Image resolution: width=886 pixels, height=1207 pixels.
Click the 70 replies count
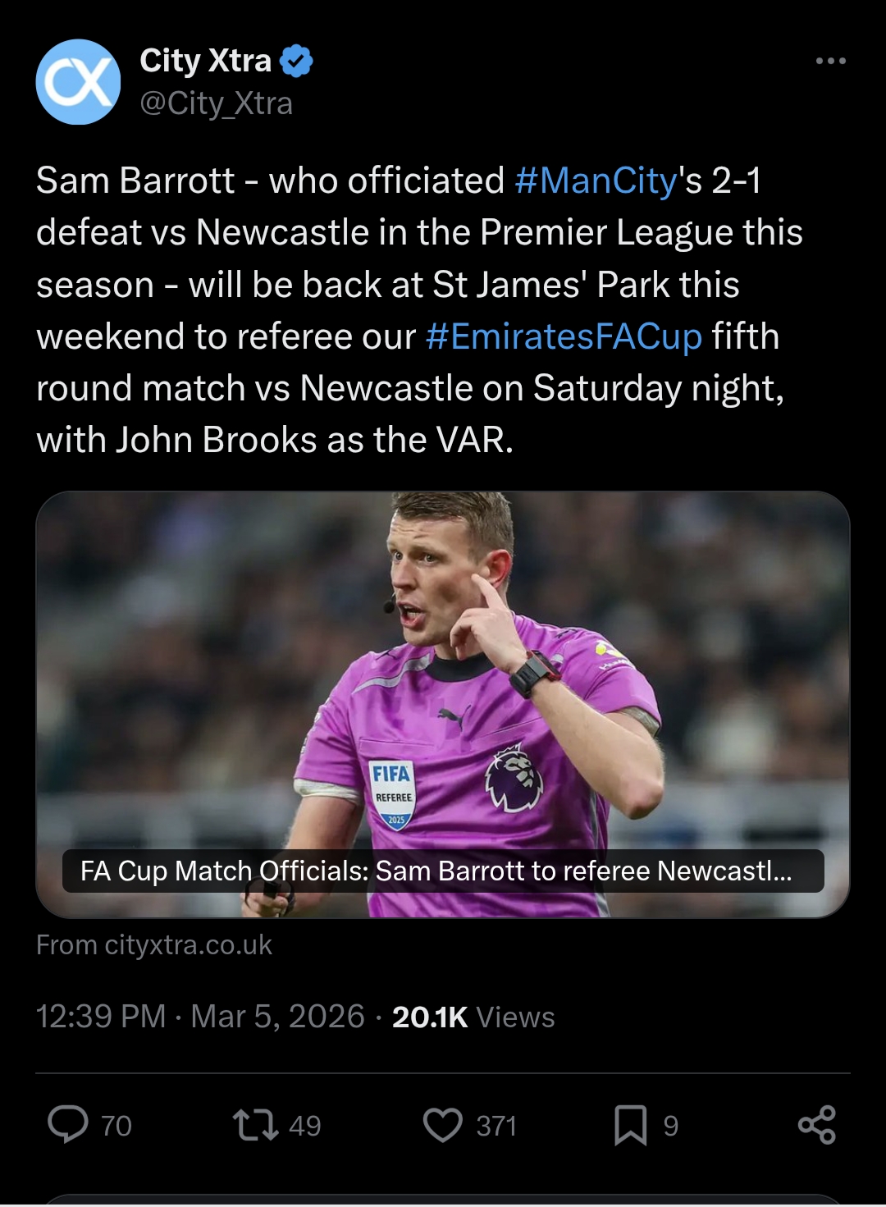[x=116, y=1126]
